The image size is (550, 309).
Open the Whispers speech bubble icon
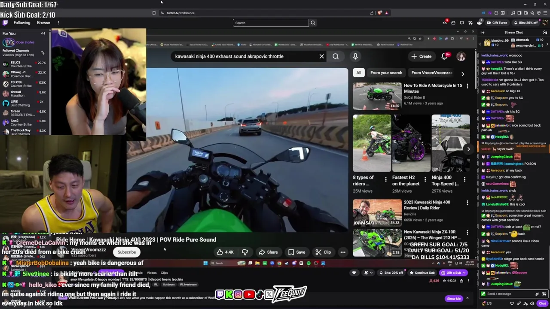462,23
